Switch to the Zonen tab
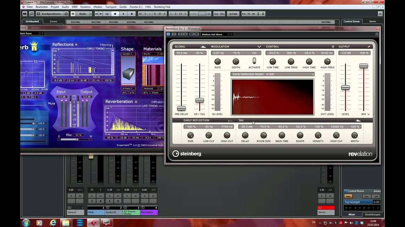Screen dimensions: 405x227 coord(53,21)
